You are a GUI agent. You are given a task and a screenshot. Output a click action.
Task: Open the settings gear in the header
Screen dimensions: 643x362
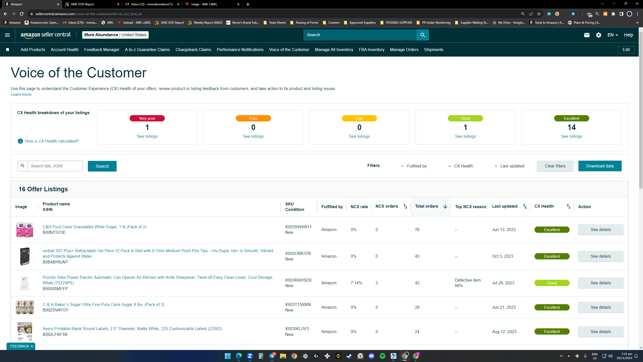coord(599,35)
